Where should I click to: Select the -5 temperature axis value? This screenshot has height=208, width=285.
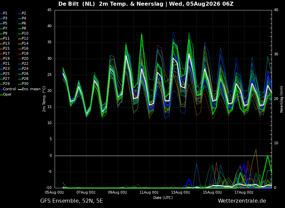49,172
